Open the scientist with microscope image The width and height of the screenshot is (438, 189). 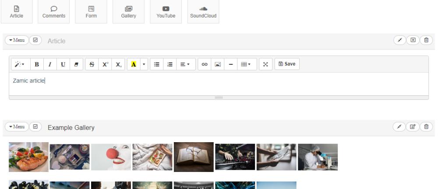pos(318,157)
